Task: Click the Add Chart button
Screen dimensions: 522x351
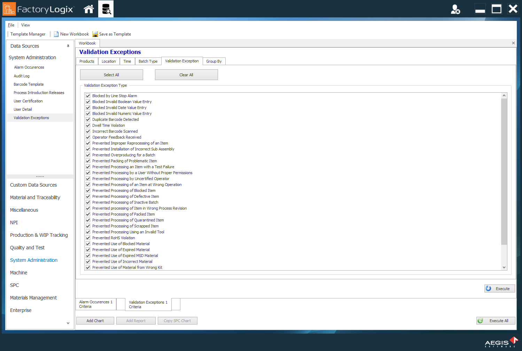Action: [x=95, y=320]
